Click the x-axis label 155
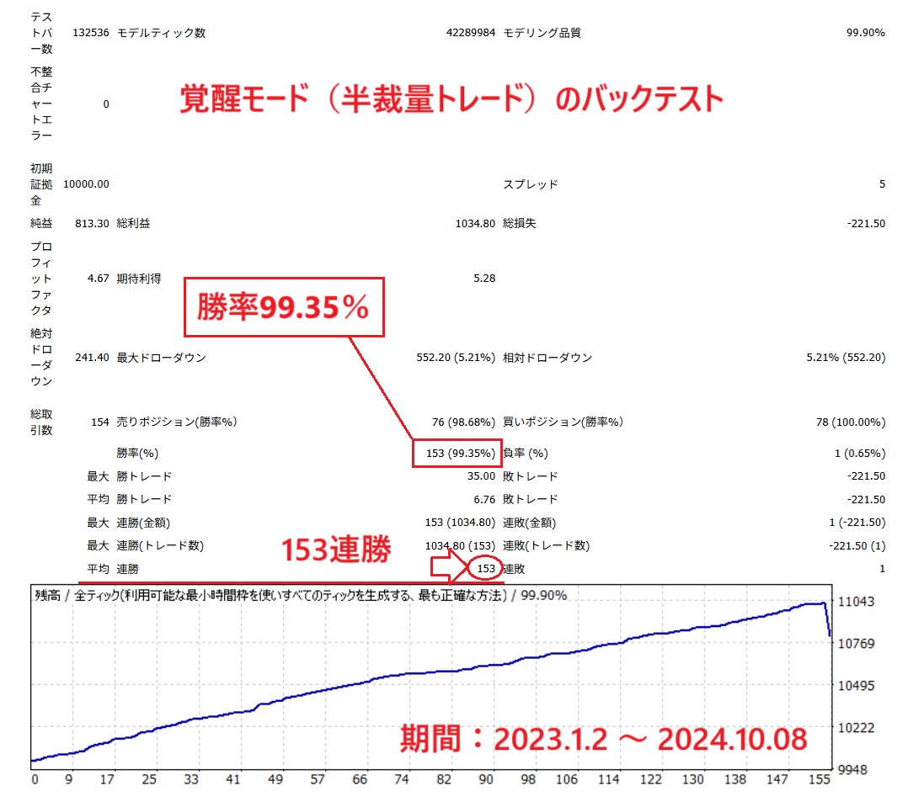 819,779
